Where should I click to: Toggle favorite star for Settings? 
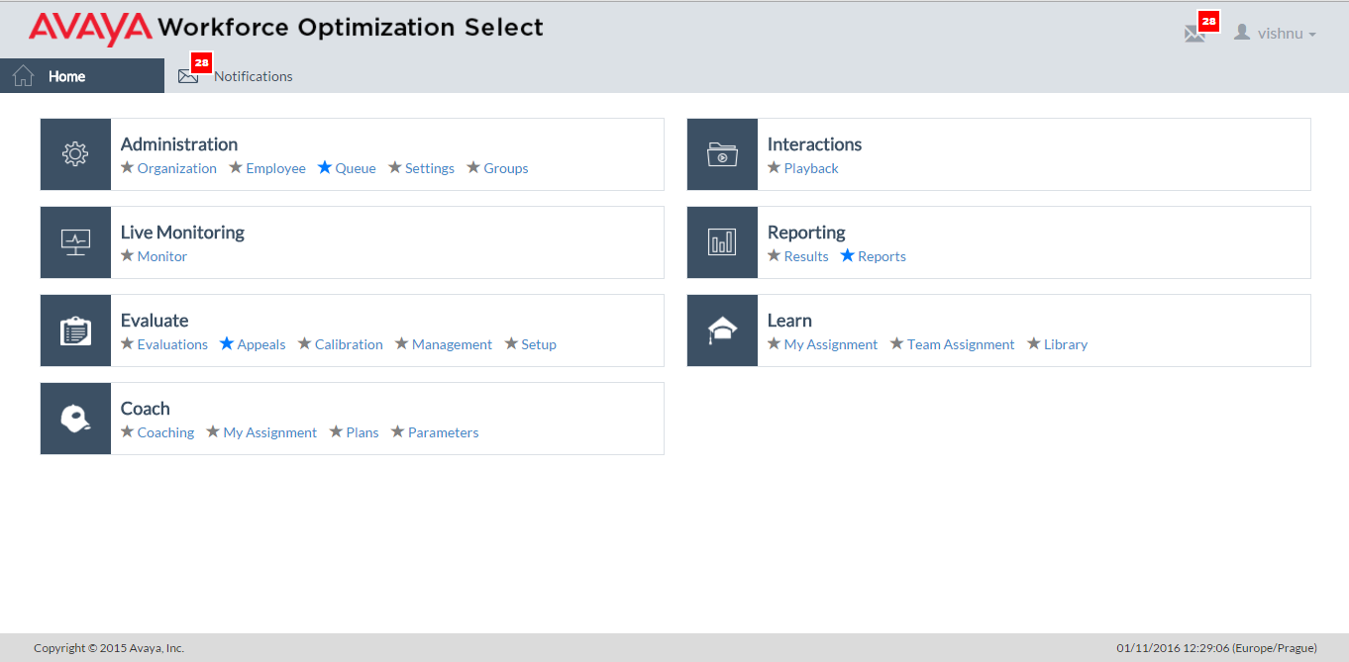[x=395, y=167]
